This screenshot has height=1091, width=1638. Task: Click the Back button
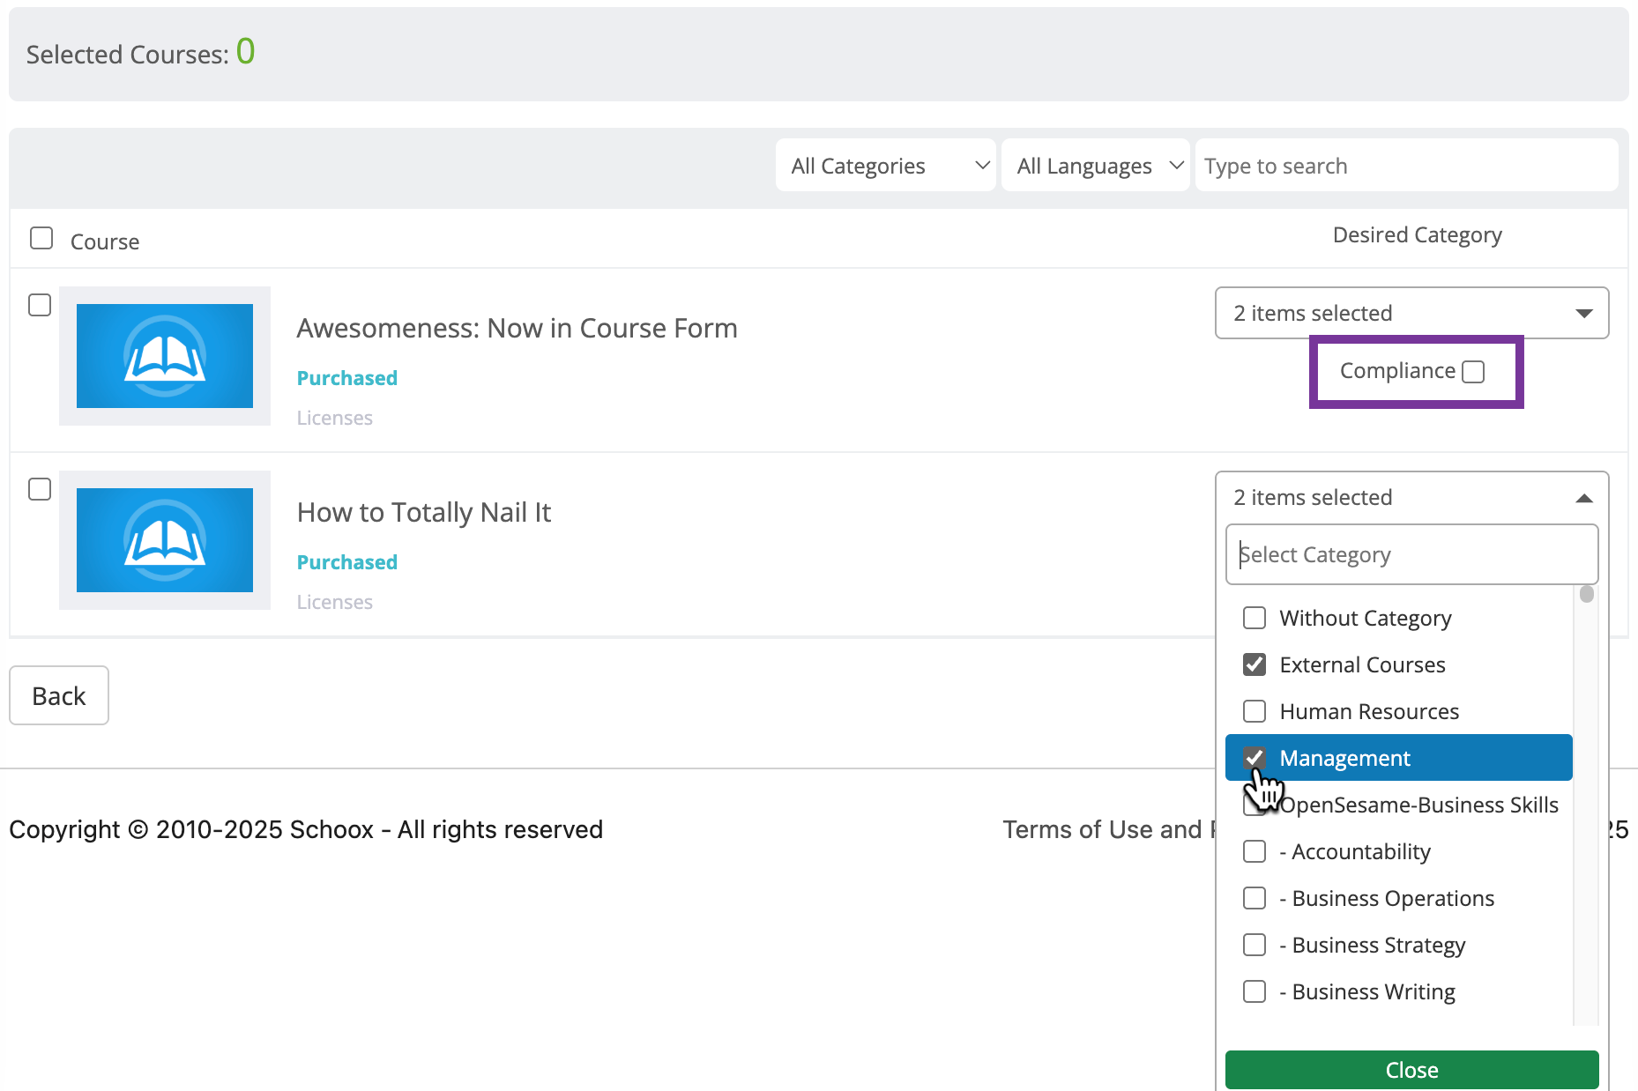coord(58,695)
